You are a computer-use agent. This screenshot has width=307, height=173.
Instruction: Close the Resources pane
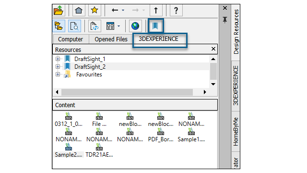tap(213, 49)
